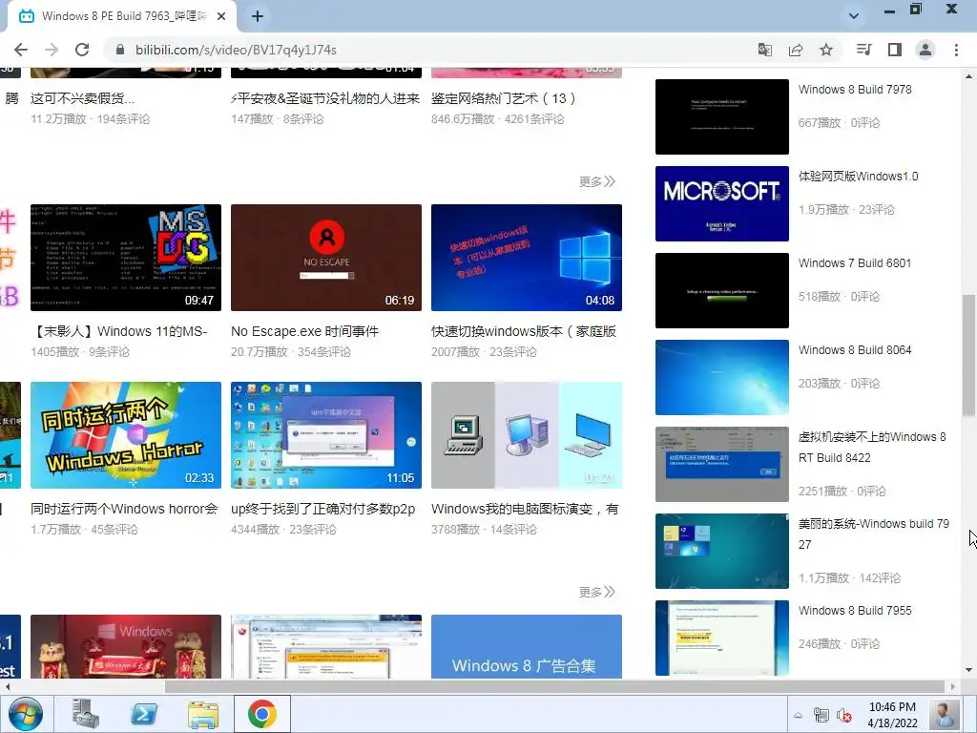Show hidden tray icons arrow
The height and width of the screenshot is (733, 977).
point(799,716)
